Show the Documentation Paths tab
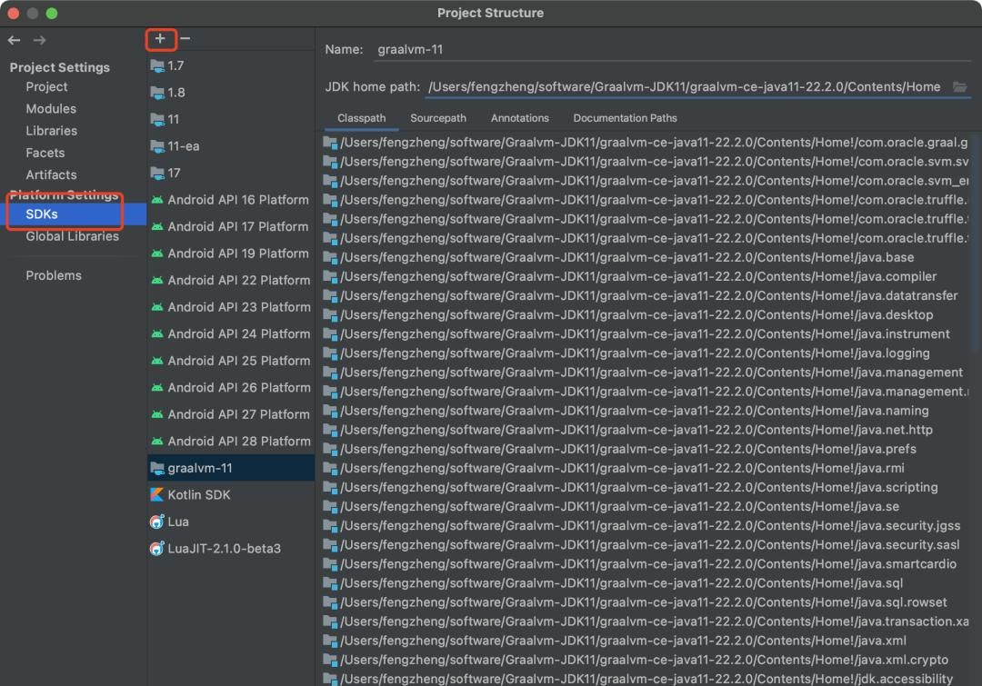 point(625,118)
